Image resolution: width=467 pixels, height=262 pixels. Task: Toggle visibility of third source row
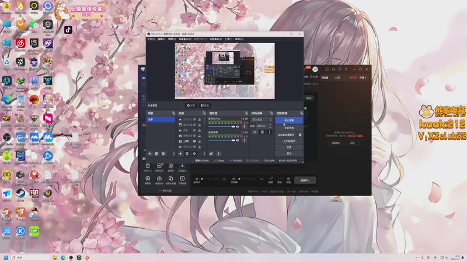(x=194, y=130)
